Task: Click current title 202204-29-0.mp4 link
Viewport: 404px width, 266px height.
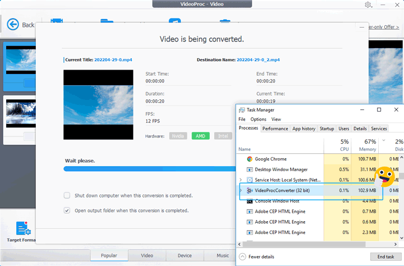Action: click(x=113, y=60)
